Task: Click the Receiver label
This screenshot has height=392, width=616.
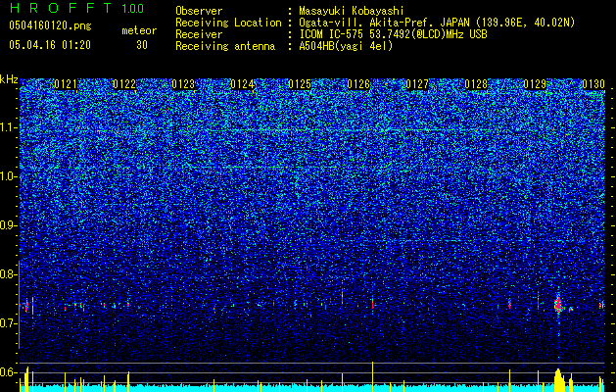Action: 199,34
